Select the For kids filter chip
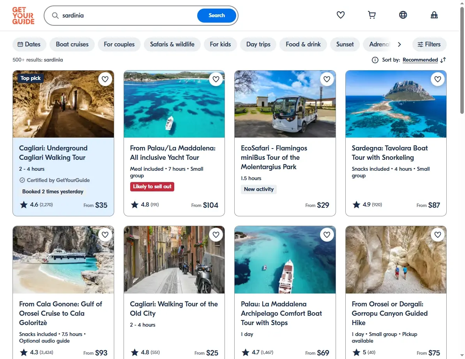The width and height of the screenshot is (465, 359). click(x=220, y=44)
